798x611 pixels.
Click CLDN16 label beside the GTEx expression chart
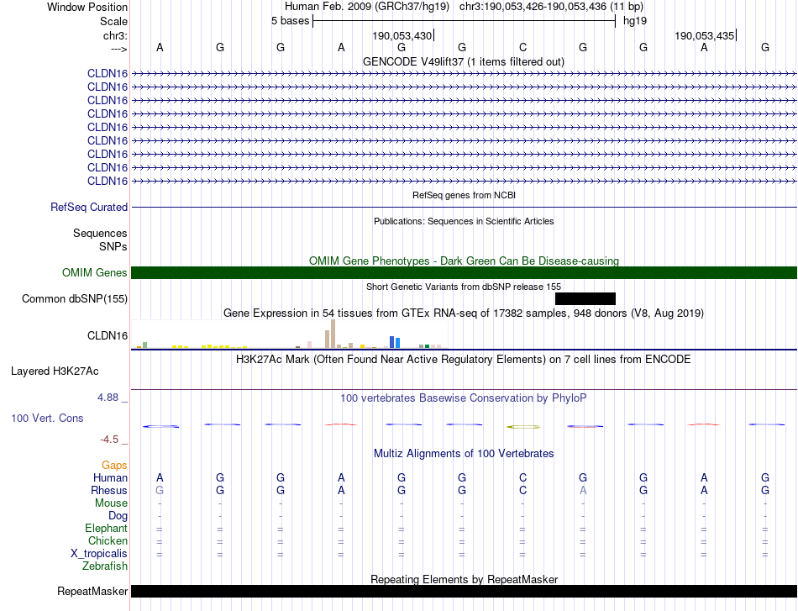(x=108, y=335)
